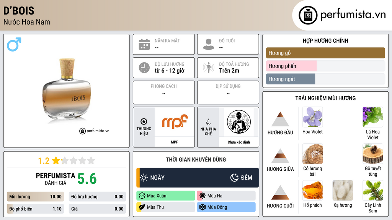Select the Lá Hoa Violet note image
The width and height of the screenshot is (392, 220).
pos(373,117)
